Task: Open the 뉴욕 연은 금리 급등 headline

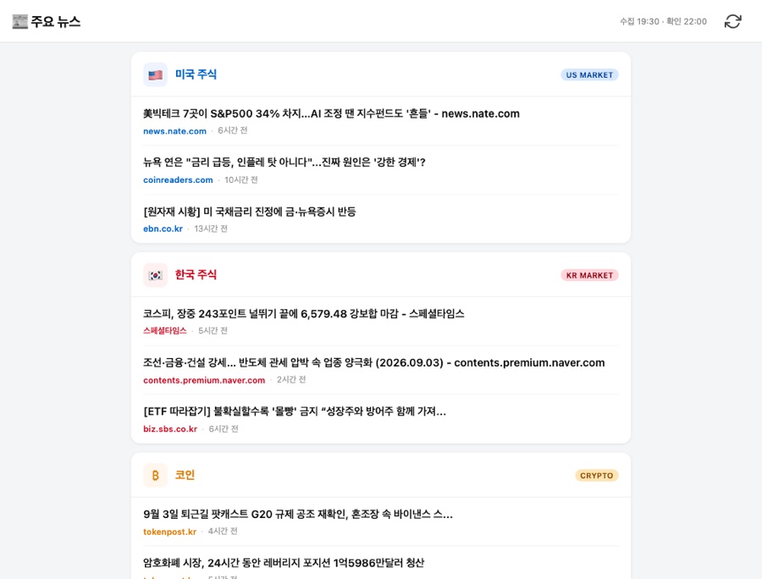Action: click(284, 163)
